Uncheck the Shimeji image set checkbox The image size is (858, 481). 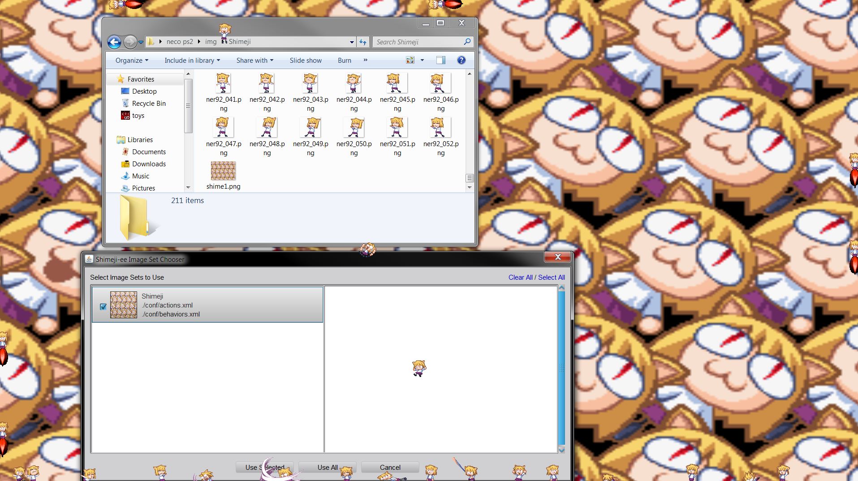coord(103,307)
